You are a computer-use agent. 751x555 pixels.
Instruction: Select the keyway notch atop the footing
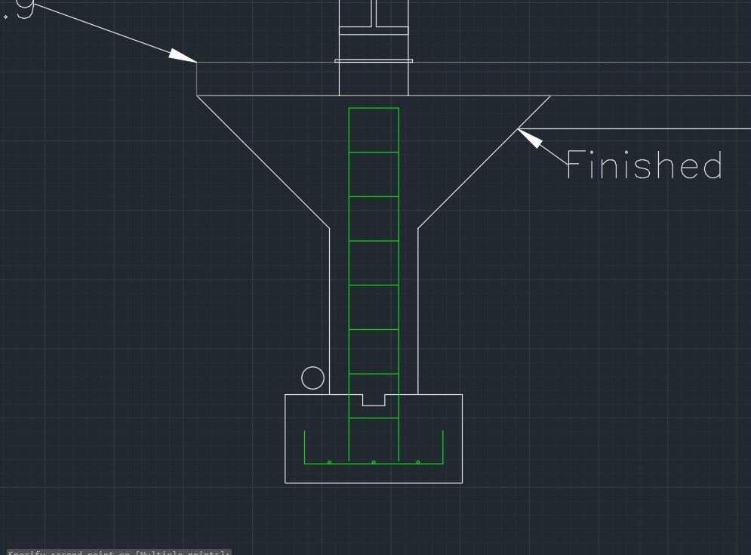[374, 400]
